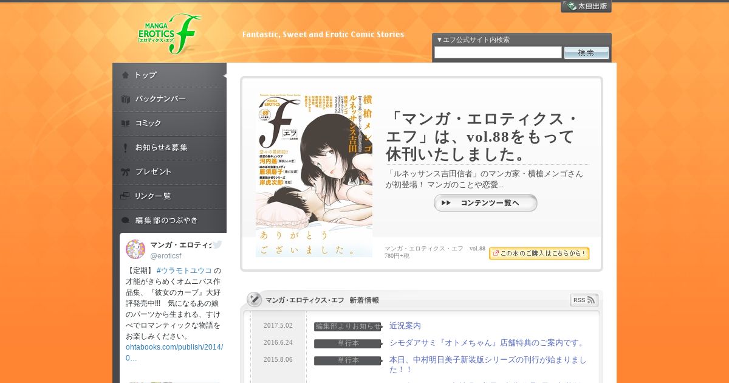Screen dimensions: 729x383
Task: Open the ohtabooks.com/publish link in tweet
Action: click(174, 353)
